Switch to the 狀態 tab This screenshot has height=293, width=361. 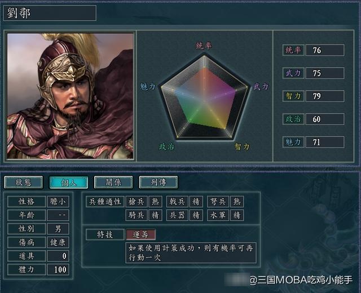coord(23,182)
